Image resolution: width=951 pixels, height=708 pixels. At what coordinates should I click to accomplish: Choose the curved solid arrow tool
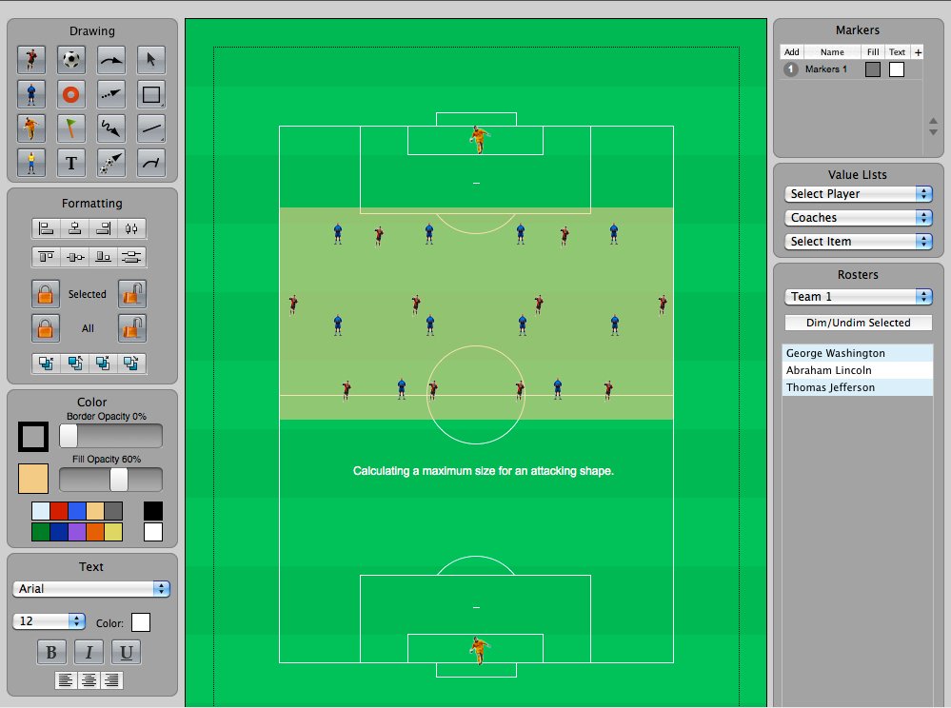coord(111,59)
